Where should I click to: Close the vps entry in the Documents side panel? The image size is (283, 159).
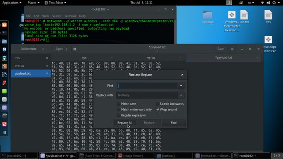47,58
